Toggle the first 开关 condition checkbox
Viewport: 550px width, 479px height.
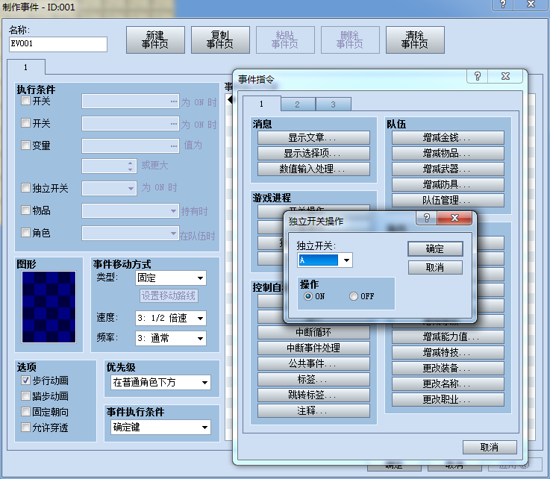click(x=25, y=101)
